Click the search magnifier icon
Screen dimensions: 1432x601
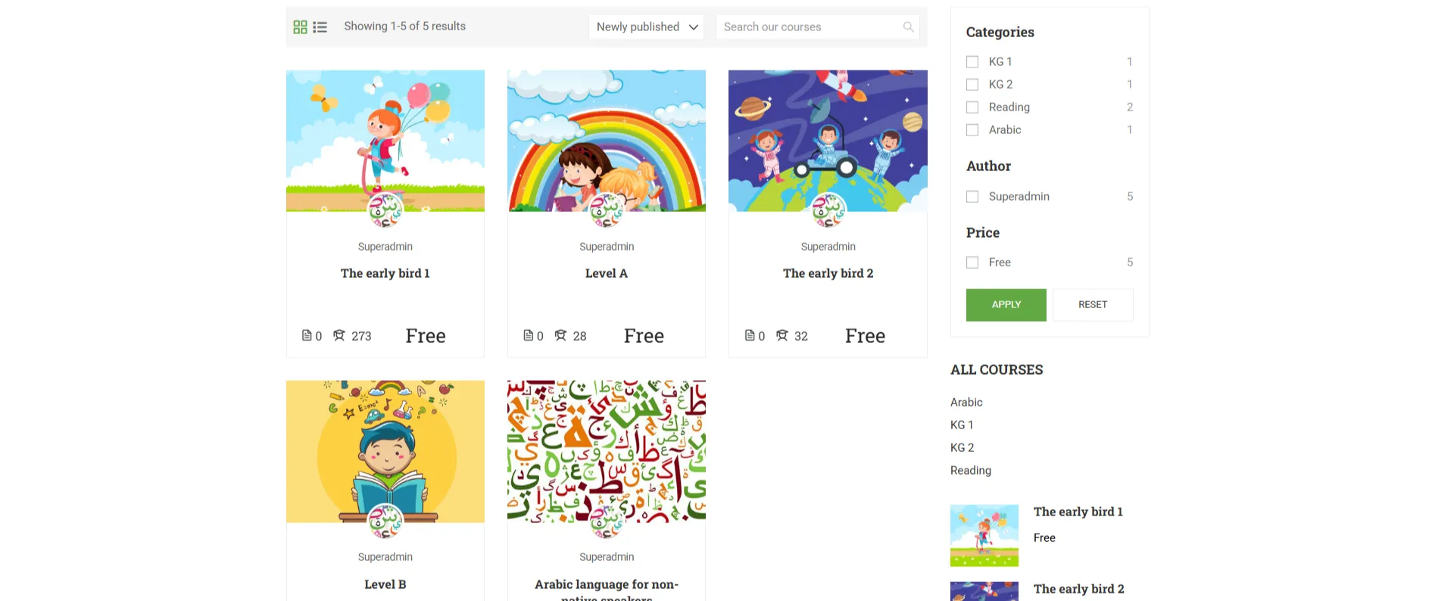(x=908, y=27)
